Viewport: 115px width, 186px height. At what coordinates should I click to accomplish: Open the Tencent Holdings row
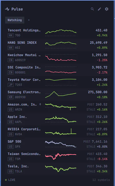click(x=57, y=33)
